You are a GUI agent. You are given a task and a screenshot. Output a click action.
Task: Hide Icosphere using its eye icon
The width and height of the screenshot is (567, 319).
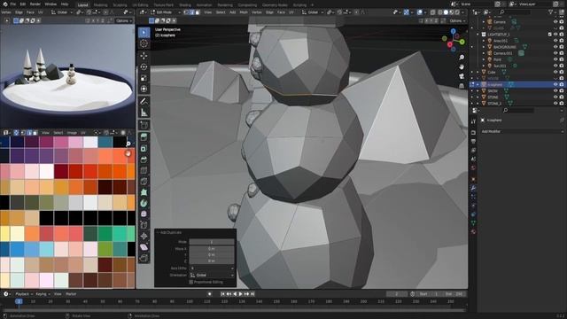(x=555, y=85)
